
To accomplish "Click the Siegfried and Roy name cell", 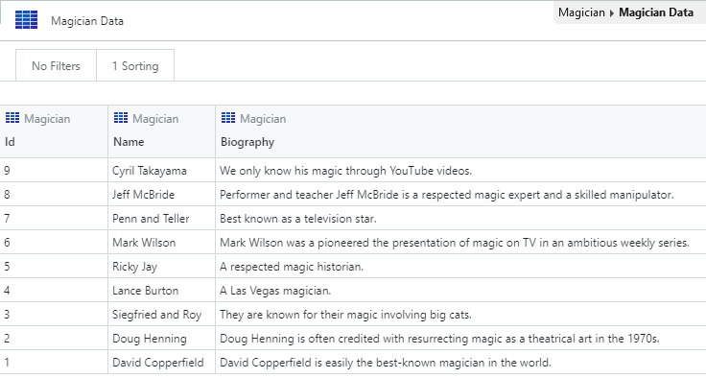I will click(162, 314).
